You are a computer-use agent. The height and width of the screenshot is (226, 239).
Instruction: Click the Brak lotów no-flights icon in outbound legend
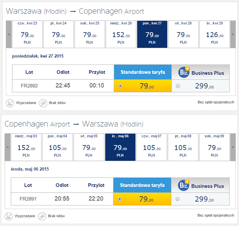(43, 103)
